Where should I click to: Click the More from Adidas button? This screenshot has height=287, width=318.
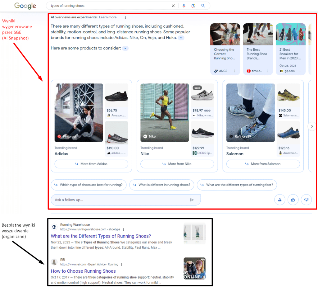coord(91,164)
